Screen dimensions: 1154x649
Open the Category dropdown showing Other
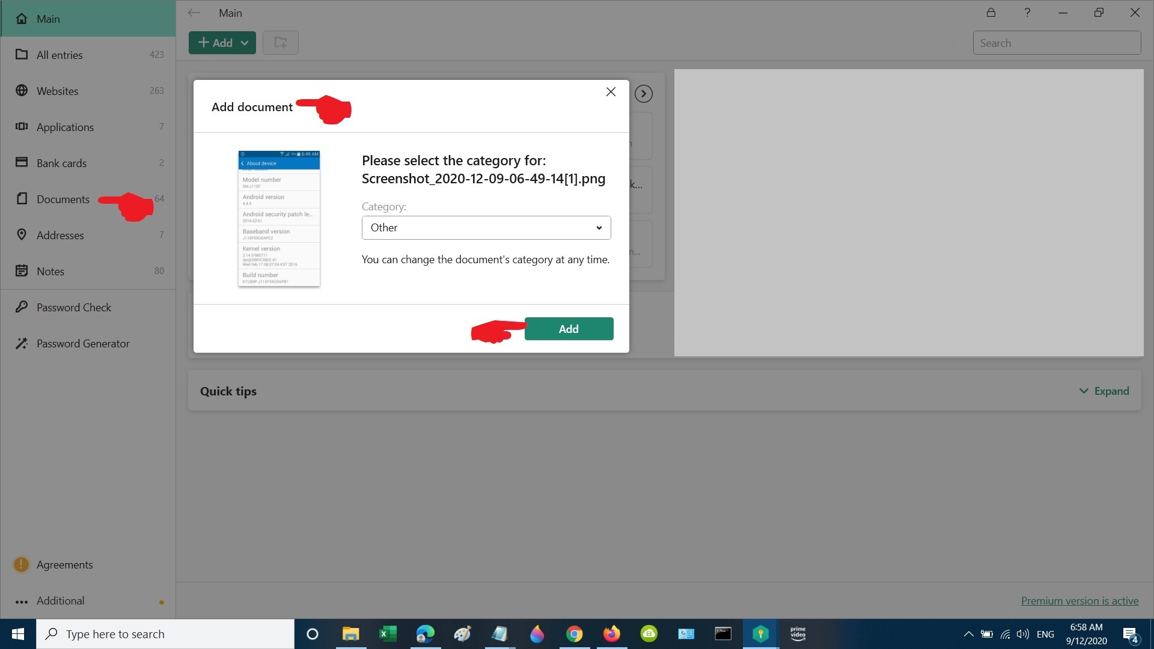pos(486,228)
